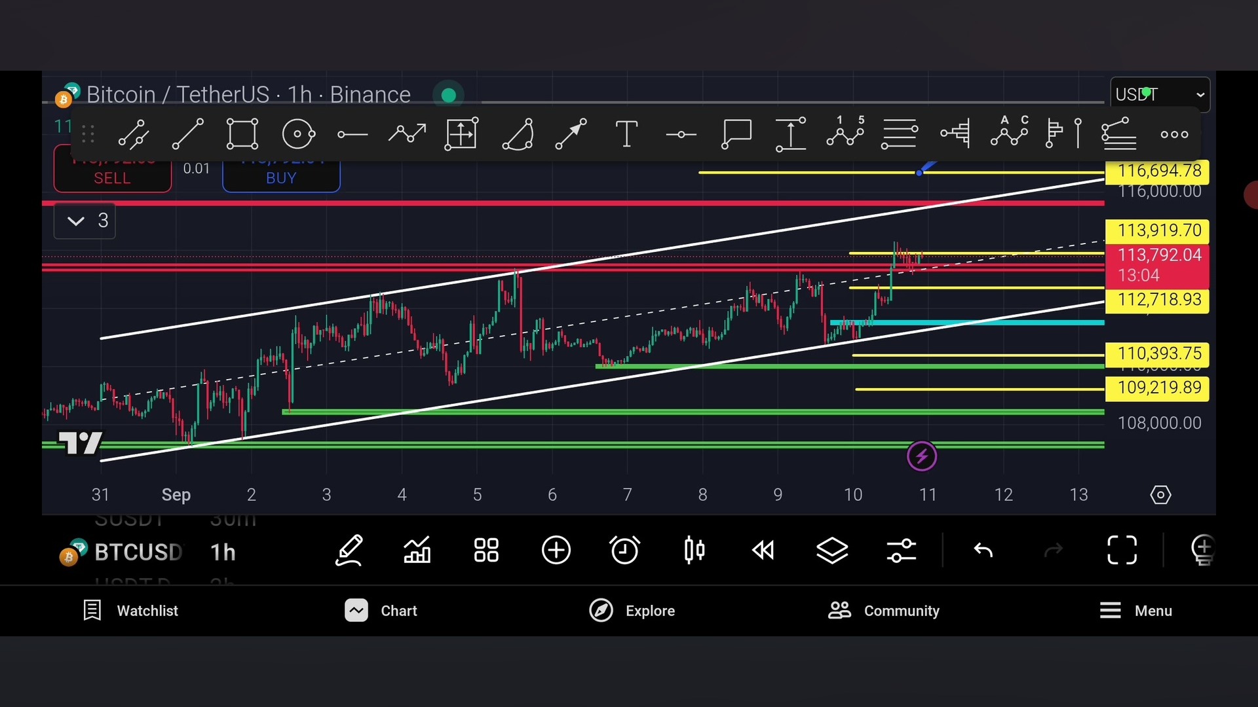The image size is (1258, 707).
Task: Select the rectangle shape tool
Action: click(242, 134)
